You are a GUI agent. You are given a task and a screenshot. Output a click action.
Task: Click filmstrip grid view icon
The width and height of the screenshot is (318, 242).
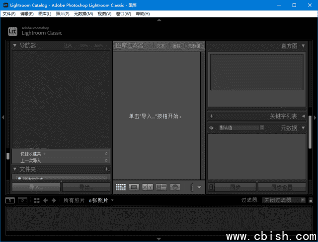coord(37,200)
